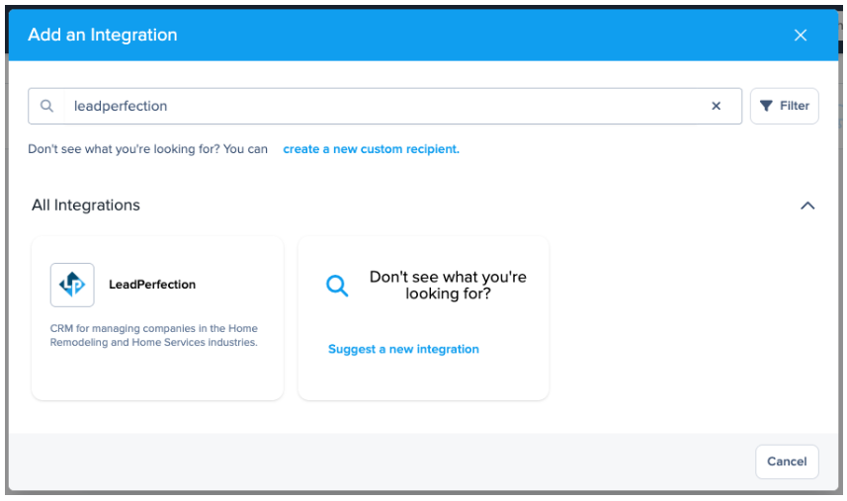
Task: Click the Add an Integration dialog title
Action: [x=103, y=35]
